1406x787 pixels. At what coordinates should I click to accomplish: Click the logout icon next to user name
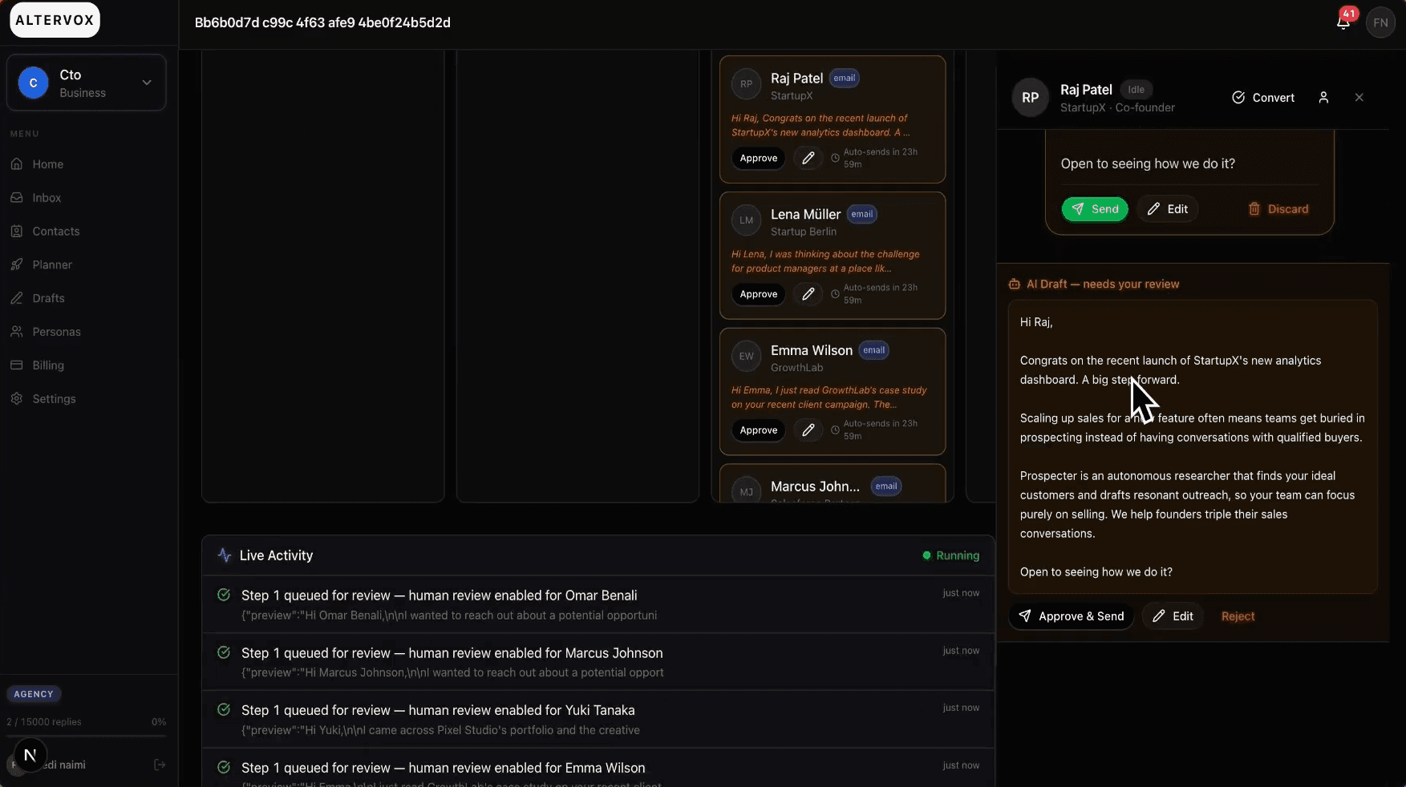point(160,765)
